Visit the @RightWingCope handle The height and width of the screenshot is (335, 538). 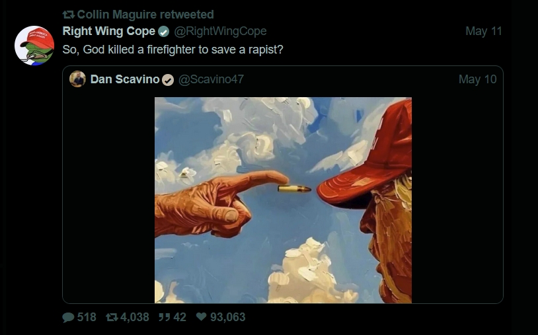tap(220, 32)
